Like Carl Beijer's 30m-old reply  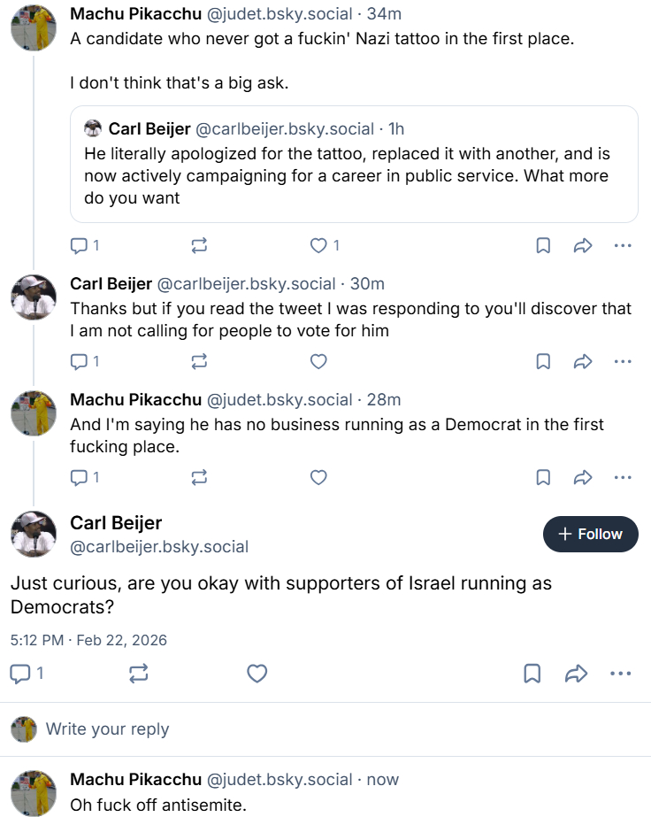pyautogui.click(x=318, y=361)
